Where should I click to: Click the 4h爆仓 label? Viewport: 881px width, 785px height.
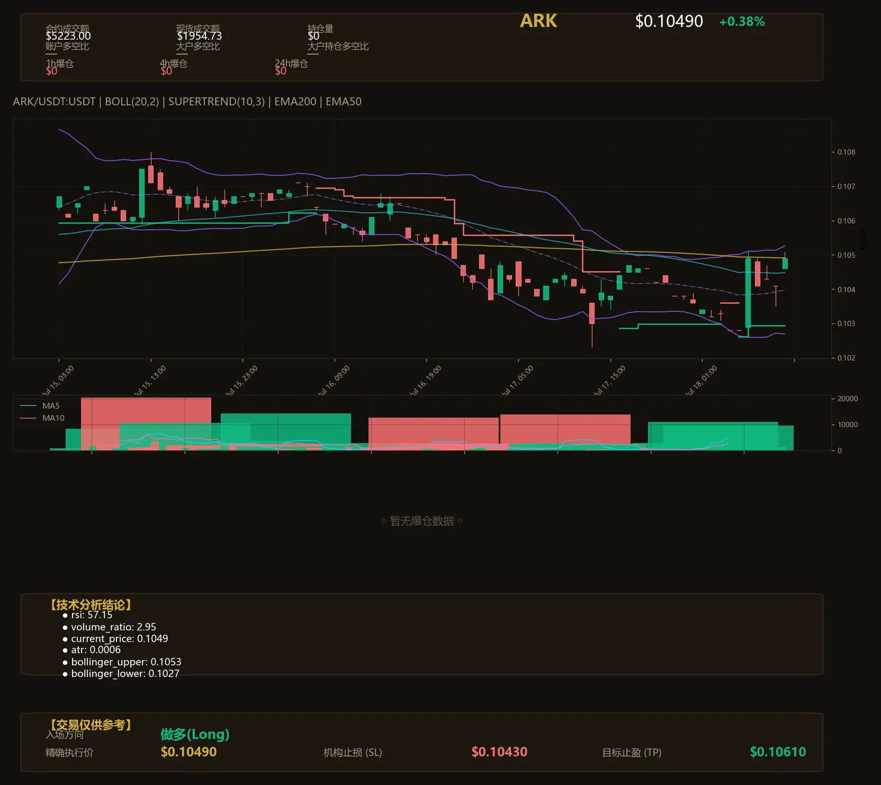174,64
